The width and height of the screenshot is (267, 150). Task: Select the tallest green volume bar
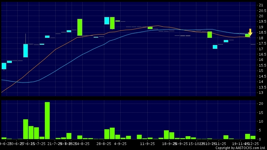(47, 120)
